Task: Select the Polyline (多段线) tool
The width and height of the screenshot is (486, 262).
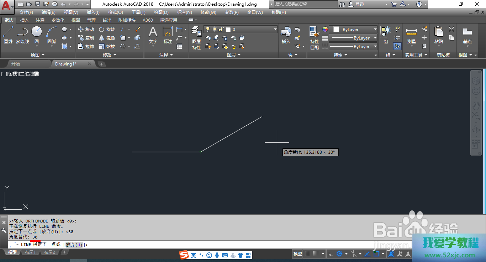Action: (x=22, y=35)
